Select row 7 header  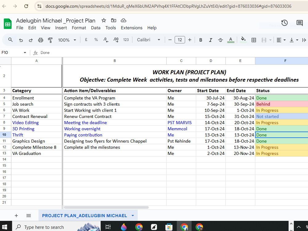[4, 116]
